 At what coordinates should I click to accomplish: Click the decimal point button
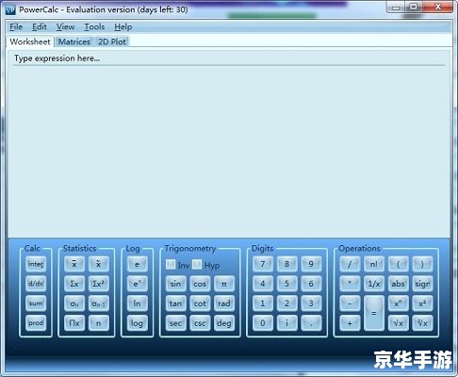coord(311,323)
